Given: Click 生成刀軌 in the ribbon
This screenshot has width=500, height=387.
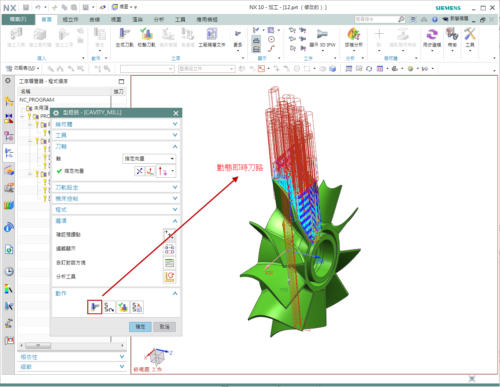Looking at the screenshot, I should 124,38.
